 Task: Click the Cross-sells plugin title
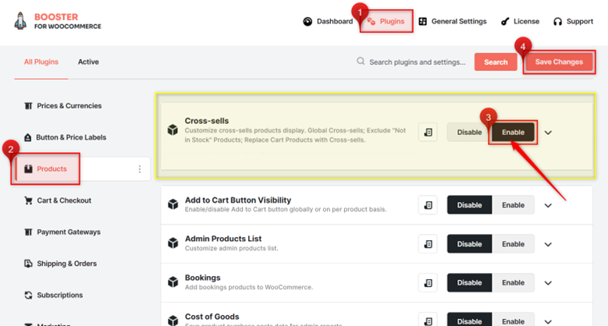click(x=207, y=121)
